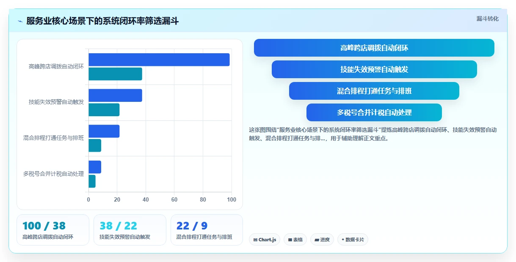This screenshot has width=516, height=262.
Task: Select the 多税号合并计税自动处理 funnel stage
Action: point(374,112)
